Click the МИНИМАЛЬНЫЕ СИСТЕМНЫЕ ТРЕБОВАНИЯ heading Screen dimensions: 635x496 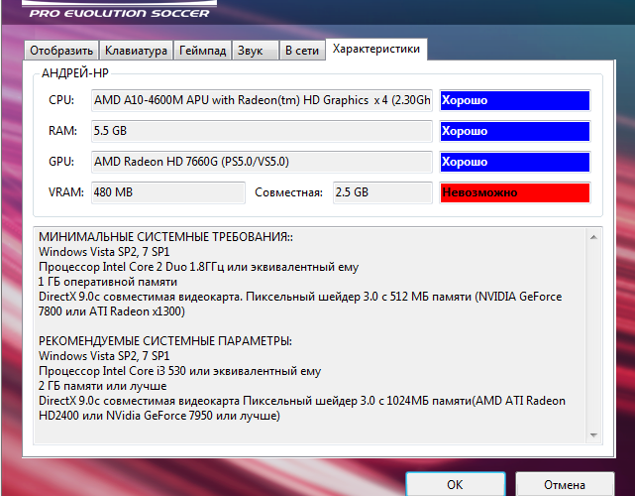point(165,237)
